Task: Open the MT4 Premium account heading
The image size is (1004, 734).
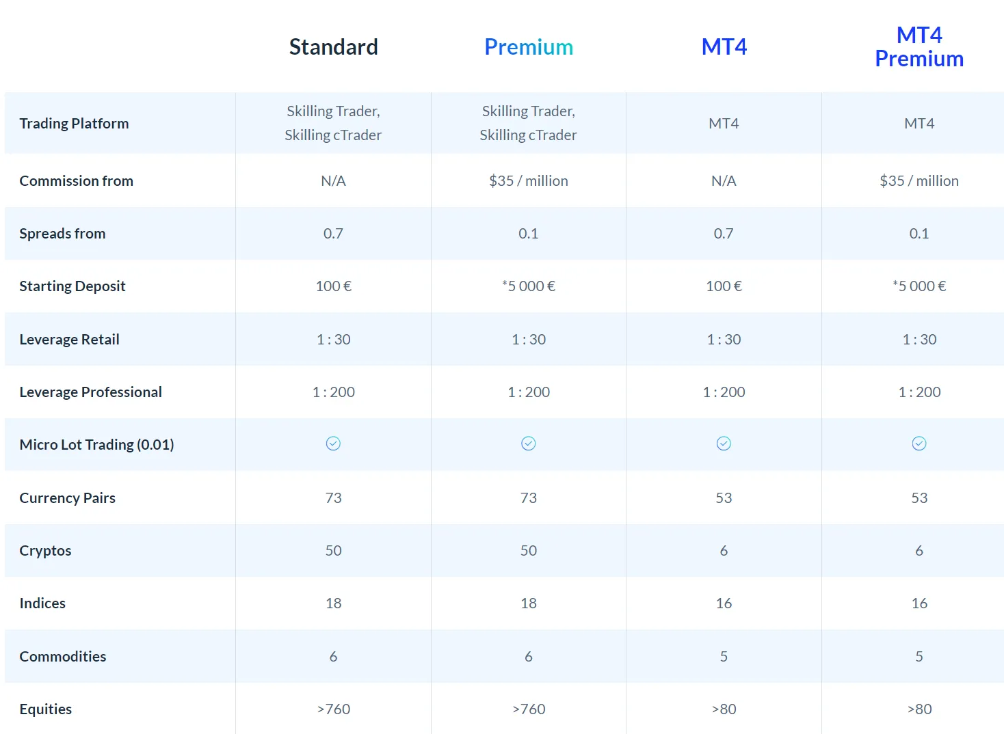Action: pyautogui.click(x=919, y=47)
